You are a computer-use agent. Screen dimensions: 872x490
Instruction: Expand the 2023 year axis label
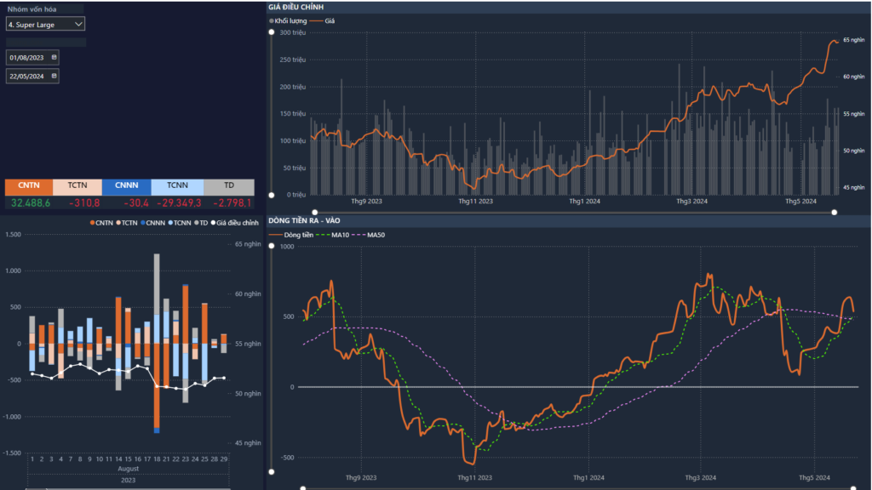tap(128, 480)
